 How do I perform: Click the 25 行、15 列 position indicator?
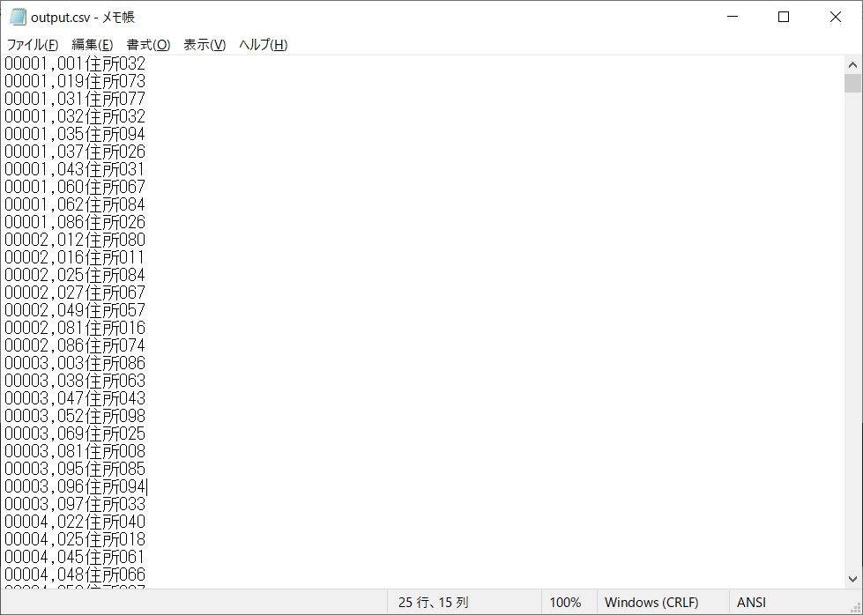coord(433,603)
